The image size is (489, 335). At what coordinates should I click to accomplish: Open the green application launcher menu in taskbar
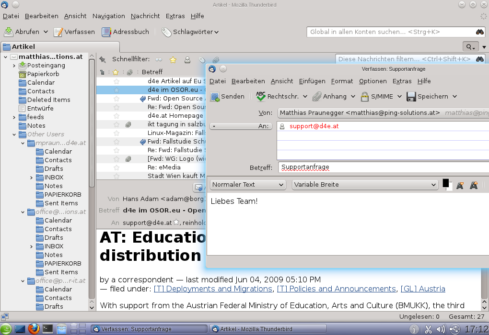6,329
